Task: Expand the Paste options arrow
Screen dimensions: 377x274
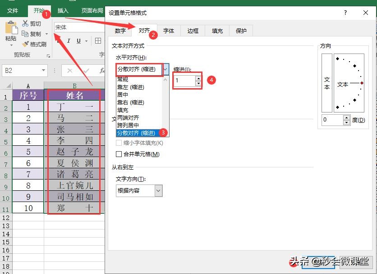Action: click(11, 45)
